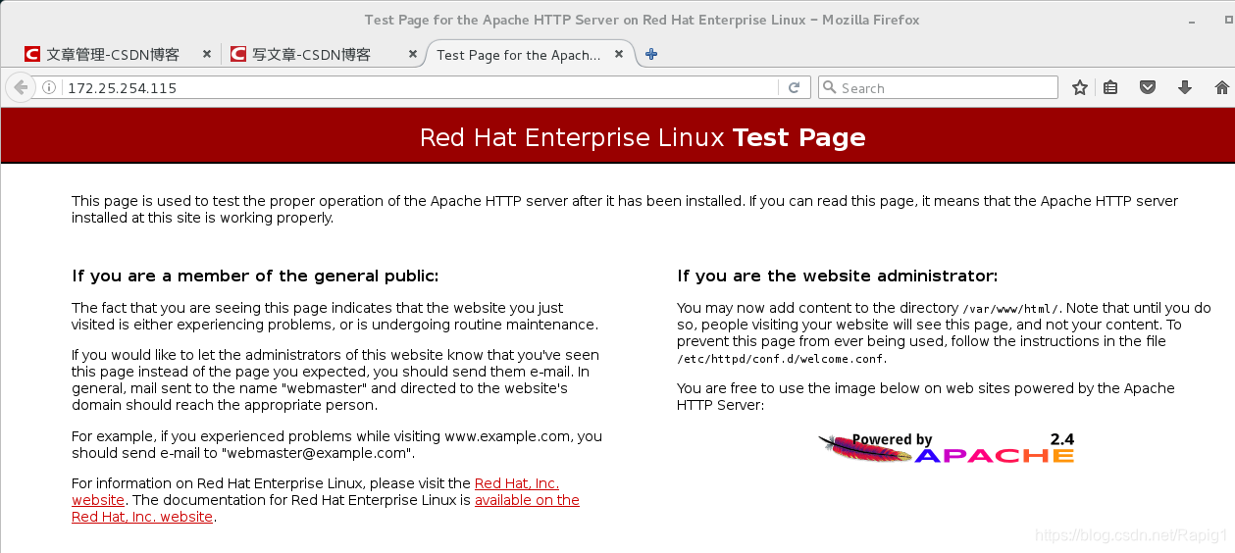Viewport: 1235px width, 553px height.
Task: Go to the Firefox home page icon
Action: [x=1221, y=87]
